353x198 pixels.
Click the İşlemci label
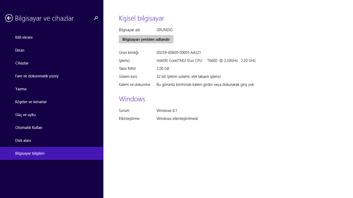click(x=124, y=61)
